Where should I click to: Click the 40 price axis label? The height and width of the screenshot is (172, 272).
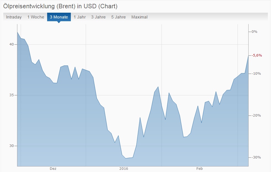(x=12, y=44)
